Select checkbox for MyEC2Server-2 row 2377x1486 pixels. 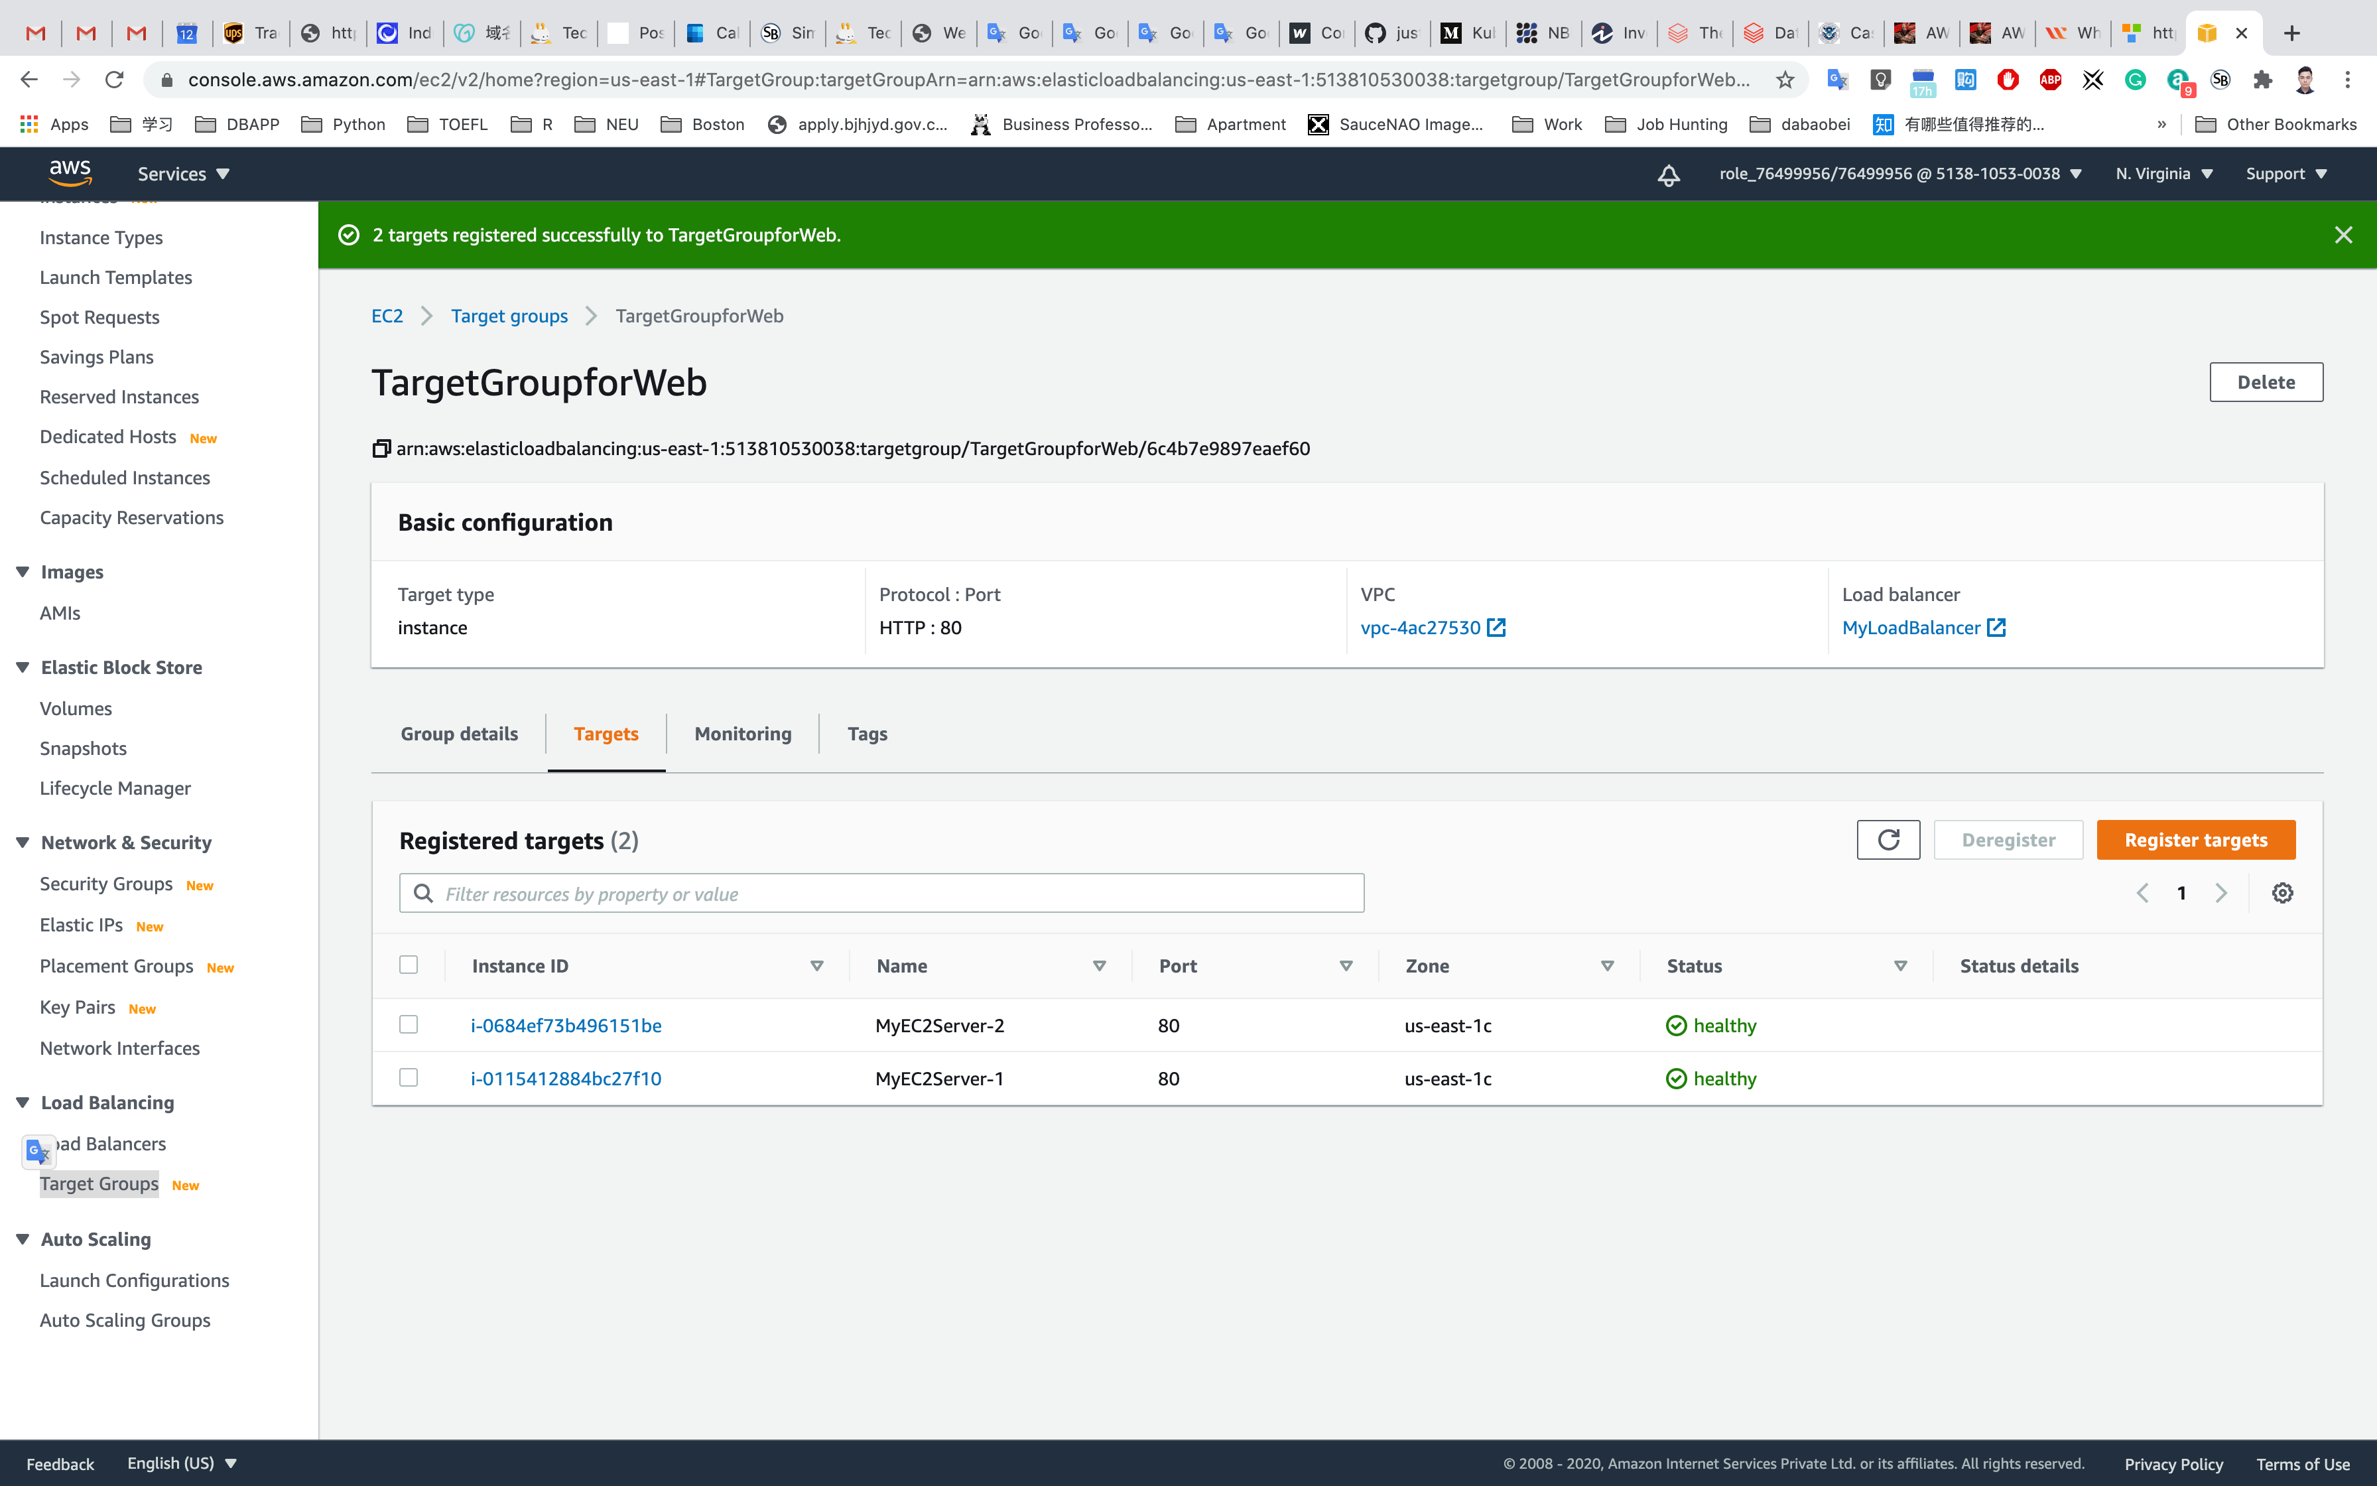(409, 1025)
